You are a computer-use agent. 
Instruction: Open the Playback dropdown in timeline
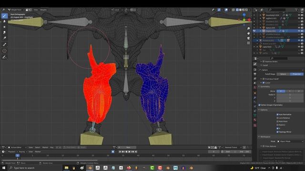point(12,152)
